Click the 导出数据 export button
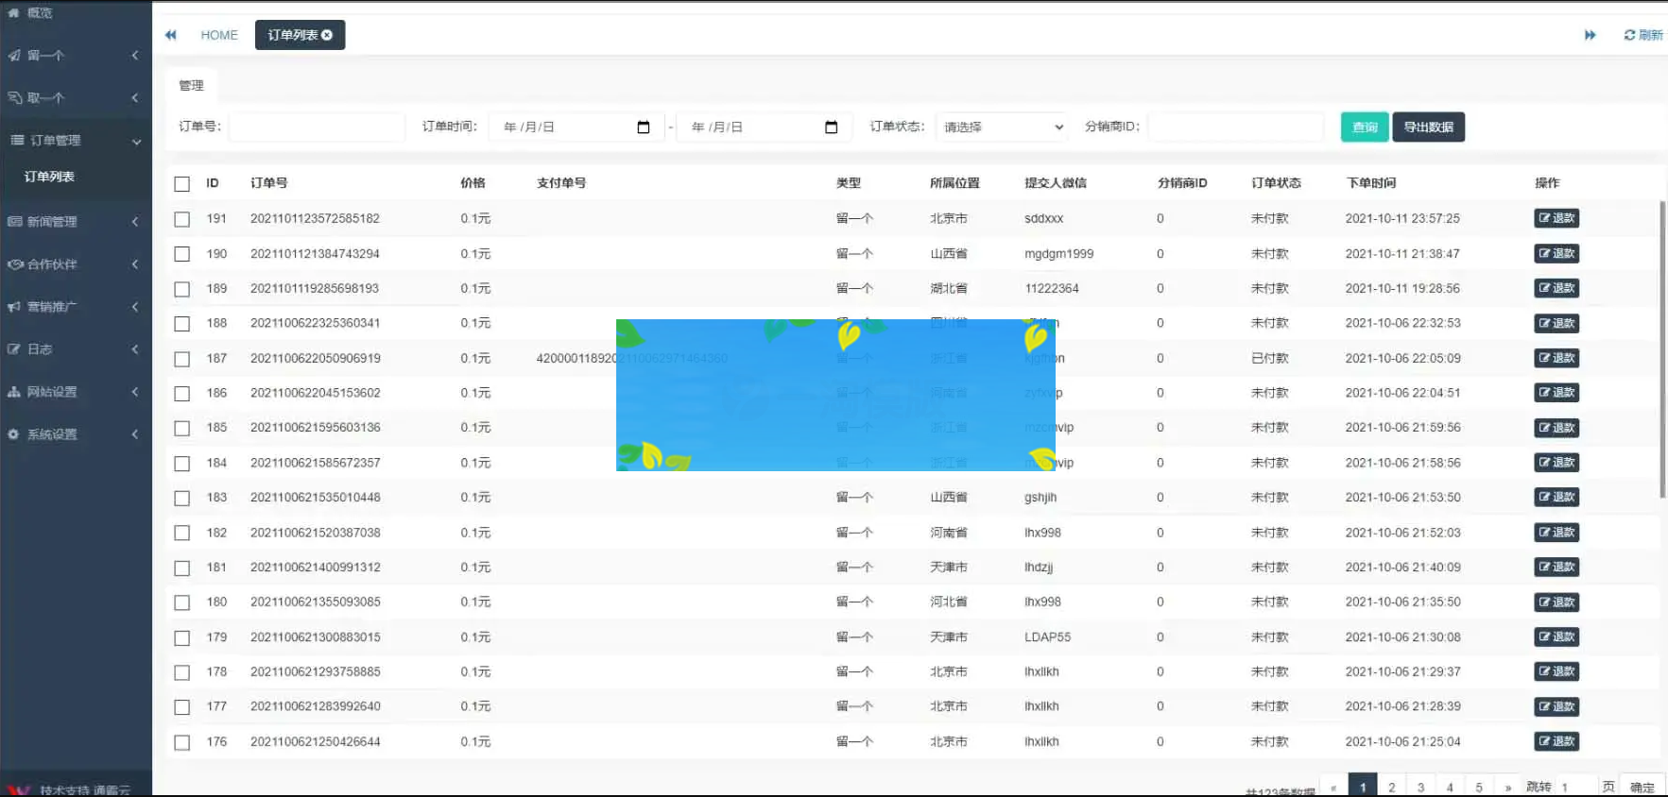1668x797 pixels. [1428, 127]
